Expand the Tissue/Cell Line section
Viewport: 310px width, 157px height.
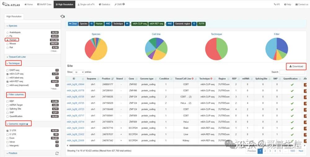click(17, 57)
